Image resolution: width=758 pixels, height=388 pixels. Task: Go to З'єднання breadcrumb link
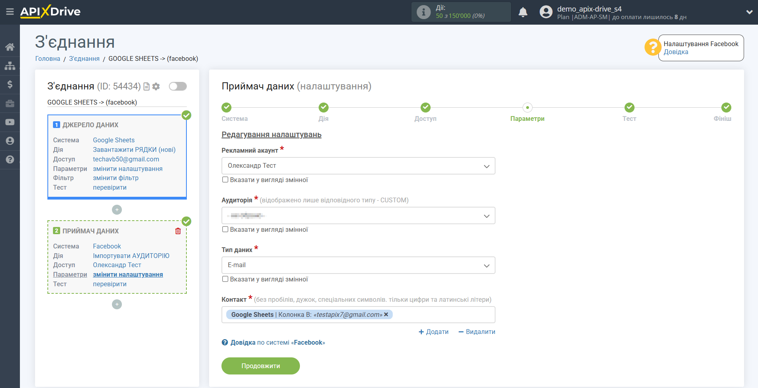84,58
